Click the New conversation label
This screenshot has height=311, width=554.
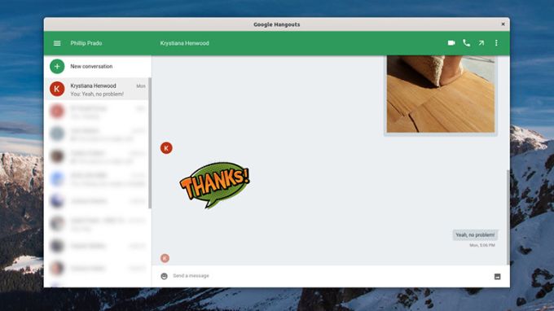point(91,67)
